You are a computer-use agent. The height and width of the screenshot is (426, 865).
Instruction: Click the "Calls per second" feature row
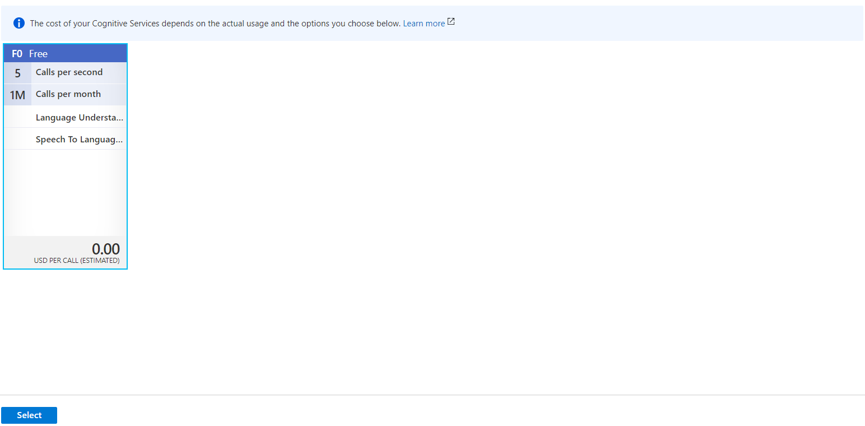pyautogui.click(x=69, y=72)
